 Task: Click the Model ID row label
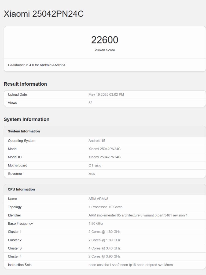tap(15, 157)
